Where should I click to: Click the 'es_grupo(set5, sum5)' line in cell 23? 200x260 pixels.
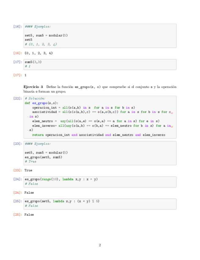pyautogui.click(x=43, y=157)
